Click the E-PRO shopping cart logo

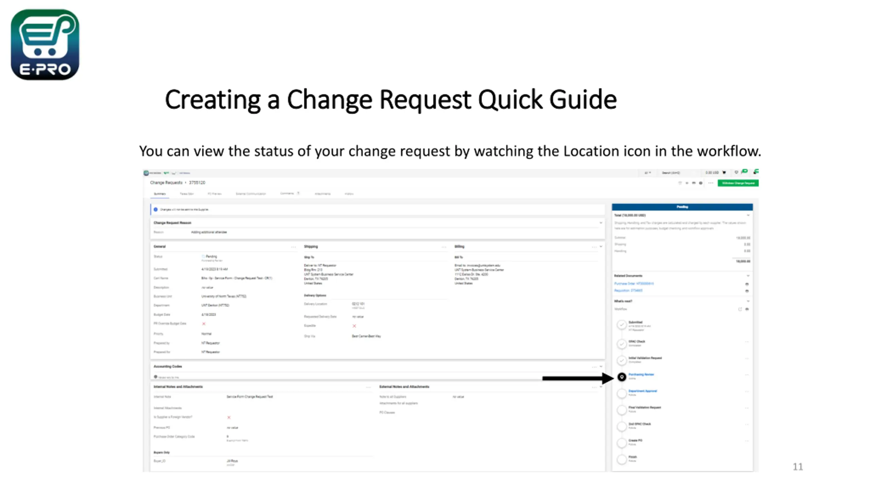click(45, 44)
